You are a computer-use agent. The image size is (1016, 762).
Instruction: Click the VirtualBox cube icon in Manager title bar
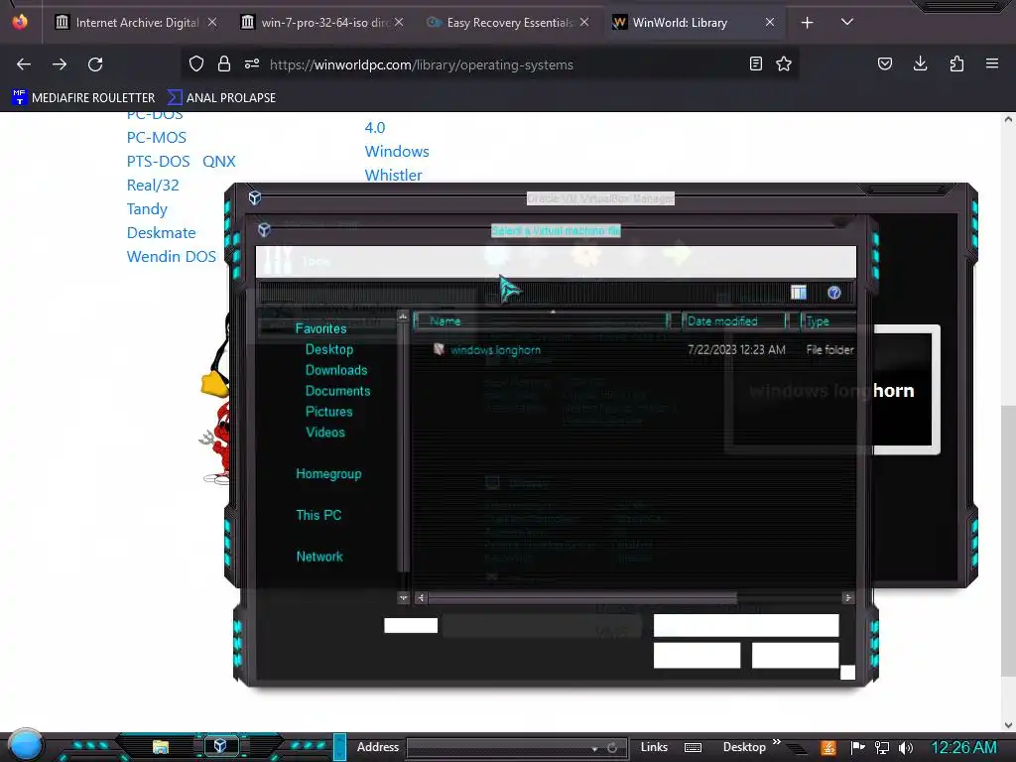point(255,197)
